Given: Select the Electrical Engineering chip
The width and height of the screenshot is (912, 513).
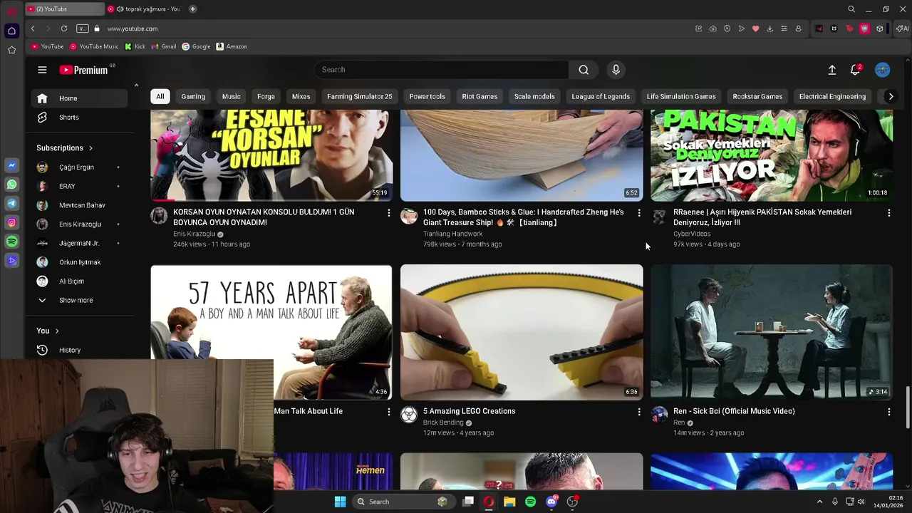Looking at the screenshot, I should [832, 96].
